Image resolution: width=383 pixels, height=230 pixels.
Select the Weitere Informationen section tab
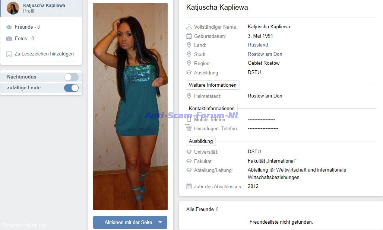pos(212,85)
